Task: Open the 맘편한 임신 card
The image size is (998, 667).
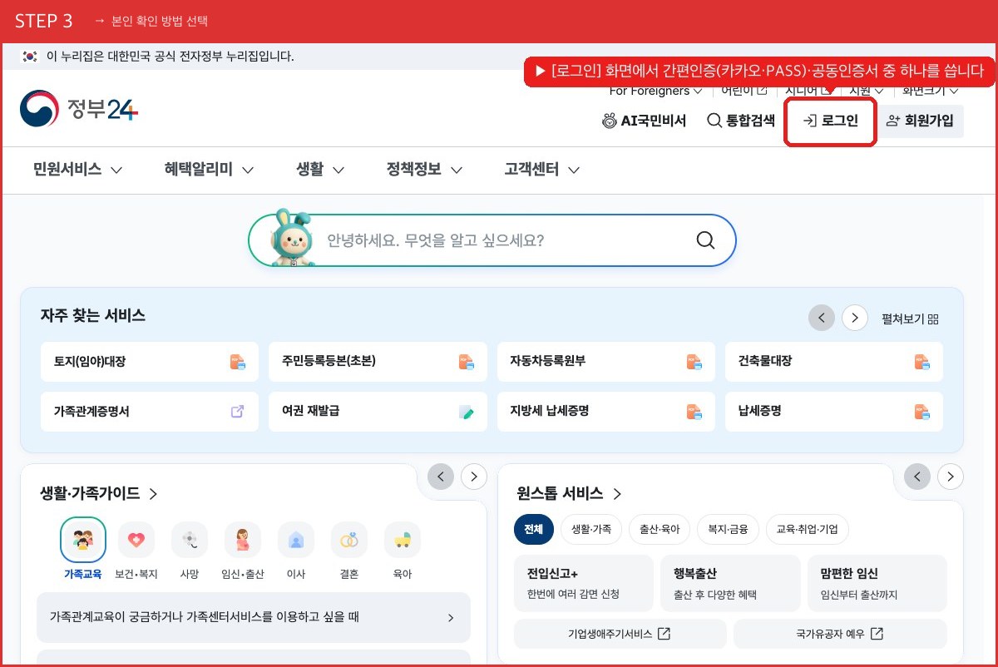Action: [x=877, y=583]
